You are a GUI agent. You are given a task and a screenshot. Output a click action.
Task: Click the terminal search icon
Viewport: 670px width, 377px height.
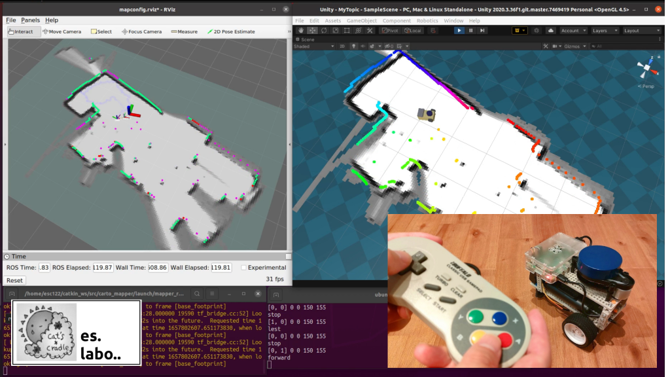[x=197, y=294]
